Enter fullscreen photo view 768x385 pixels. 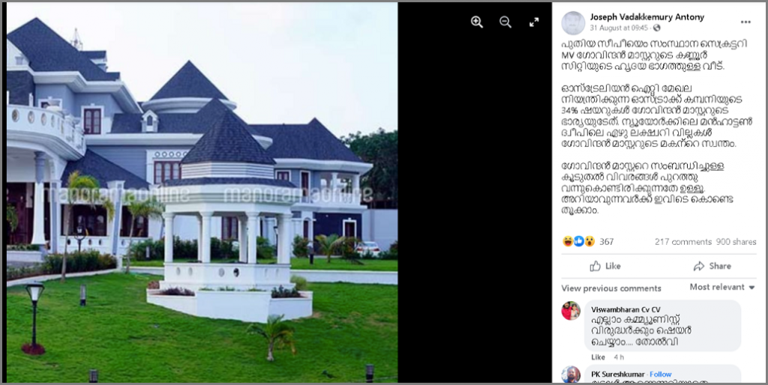(534, 22)
